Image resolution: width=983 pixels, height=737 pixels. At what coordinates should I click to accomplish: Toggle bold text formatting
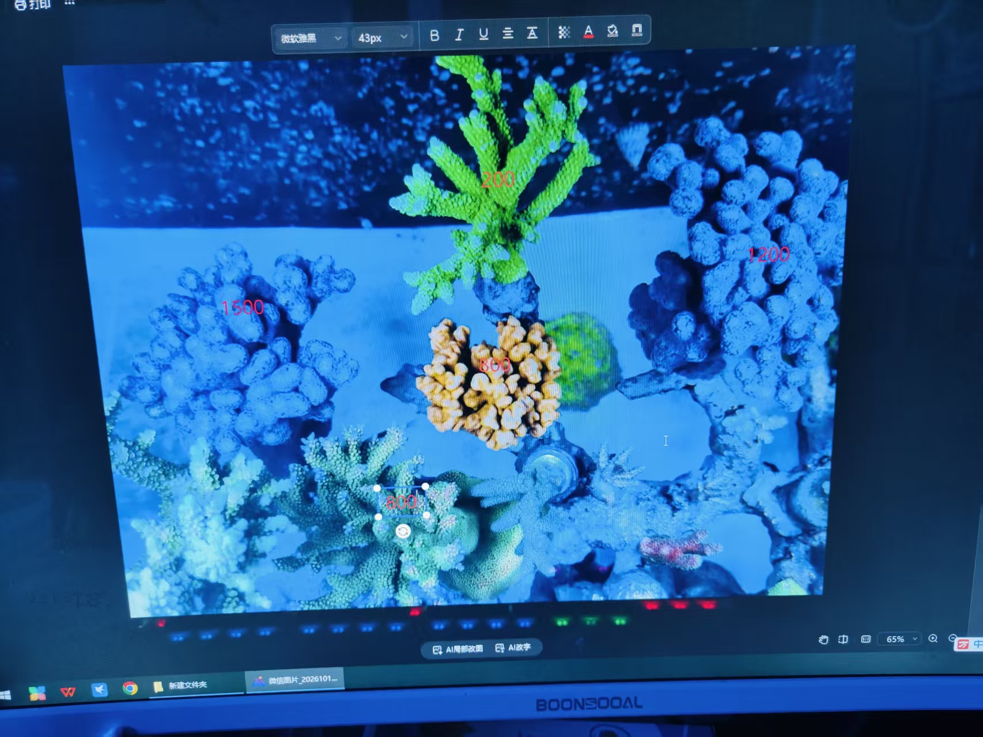tap(434, 36)
